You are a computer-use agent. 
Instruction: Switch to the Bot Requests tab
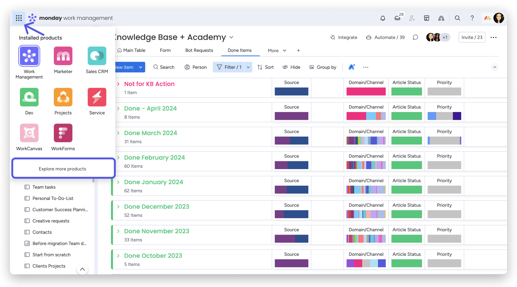tap(199, 50)
